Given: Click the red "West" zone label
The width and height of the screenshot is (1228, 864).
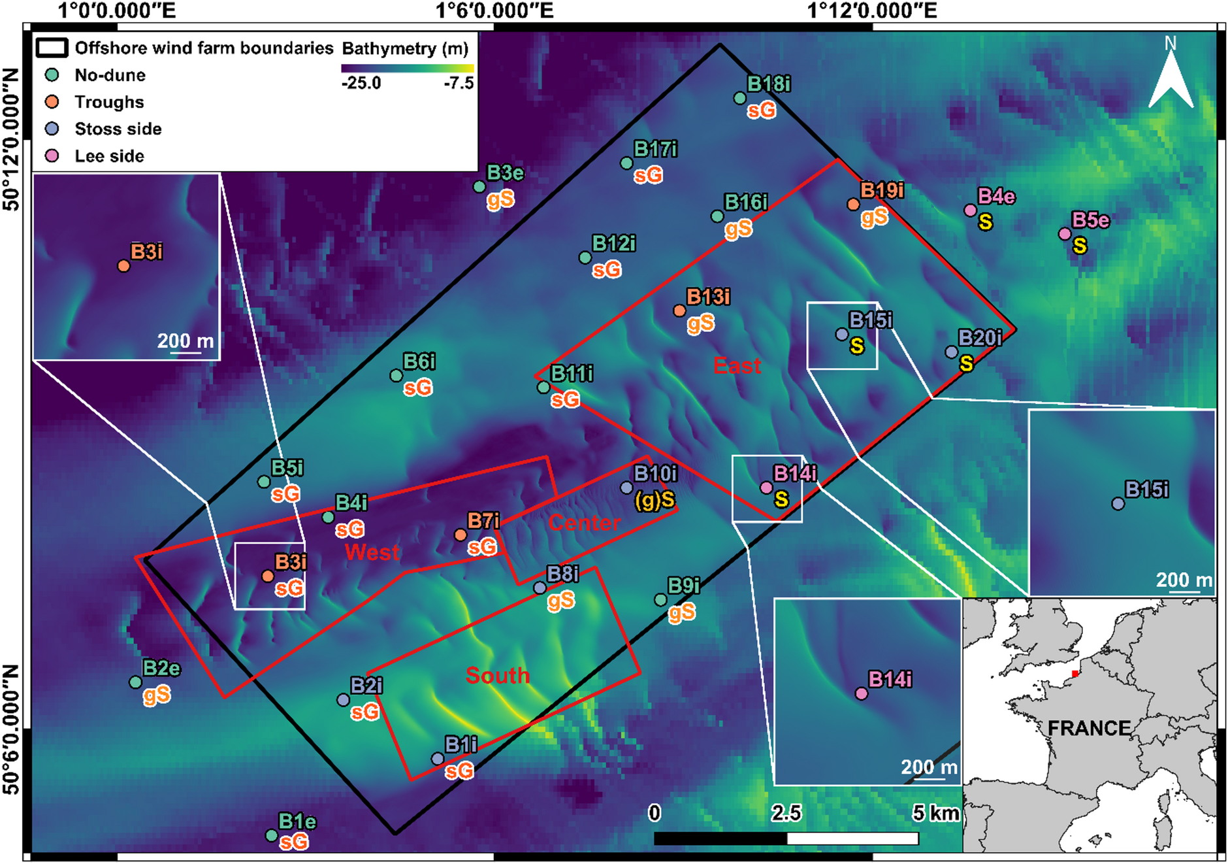Looking at the screenshot, I should pos(372,552).
